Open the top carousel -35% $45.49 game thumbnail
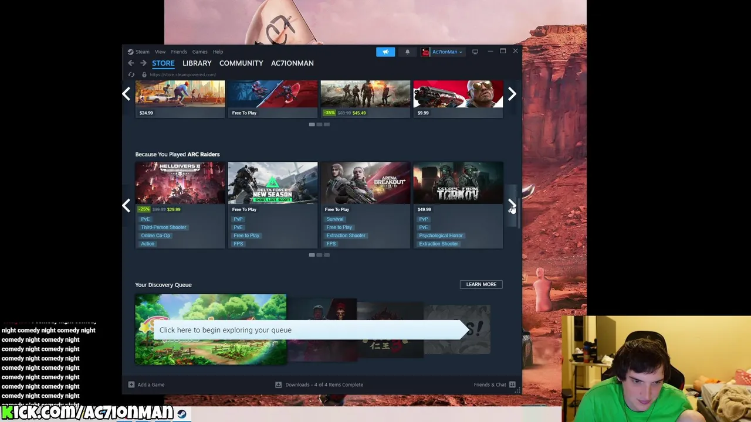The width and height of the screenshot is (751, 422). pyautogui.click(x=366, y=94)
